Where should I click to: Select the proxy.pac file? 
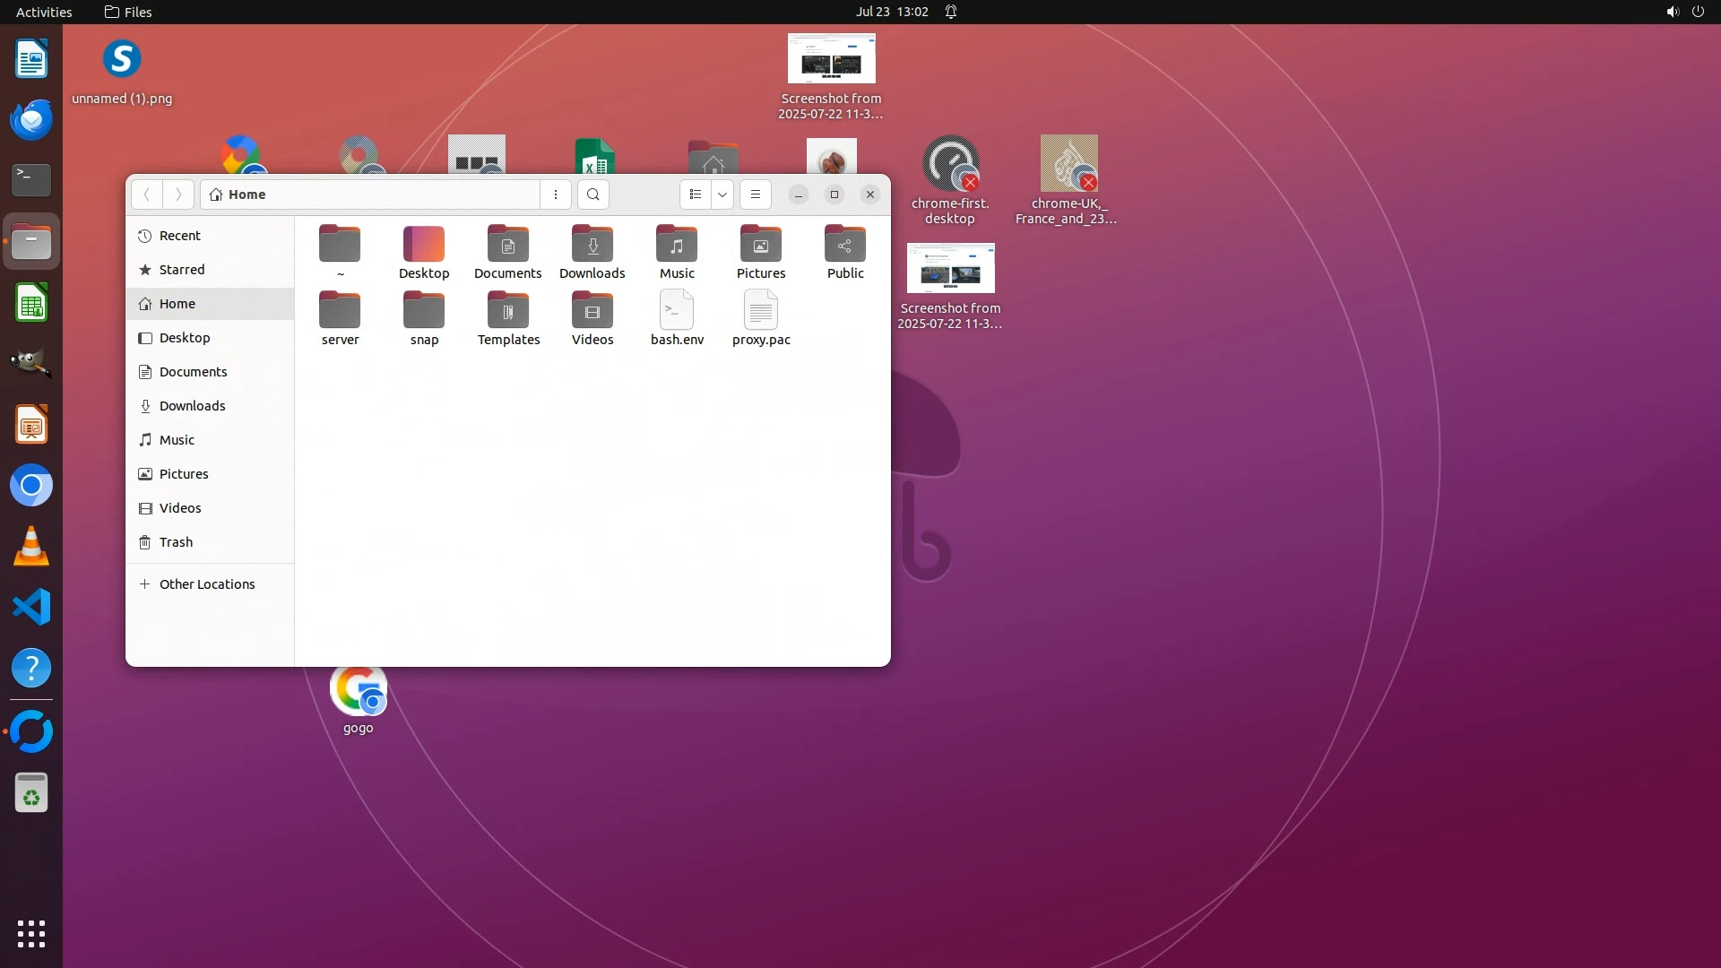pos(760,311)
